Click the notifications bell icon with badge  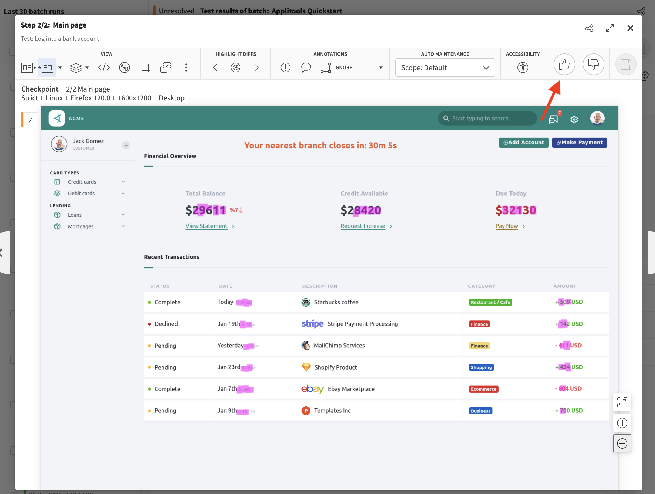[553, 118]
